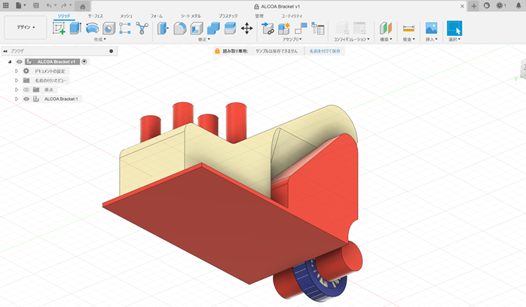This screenshot has height=307, width=526.
Task: Add a new design tab
Action: coord(473,6)
